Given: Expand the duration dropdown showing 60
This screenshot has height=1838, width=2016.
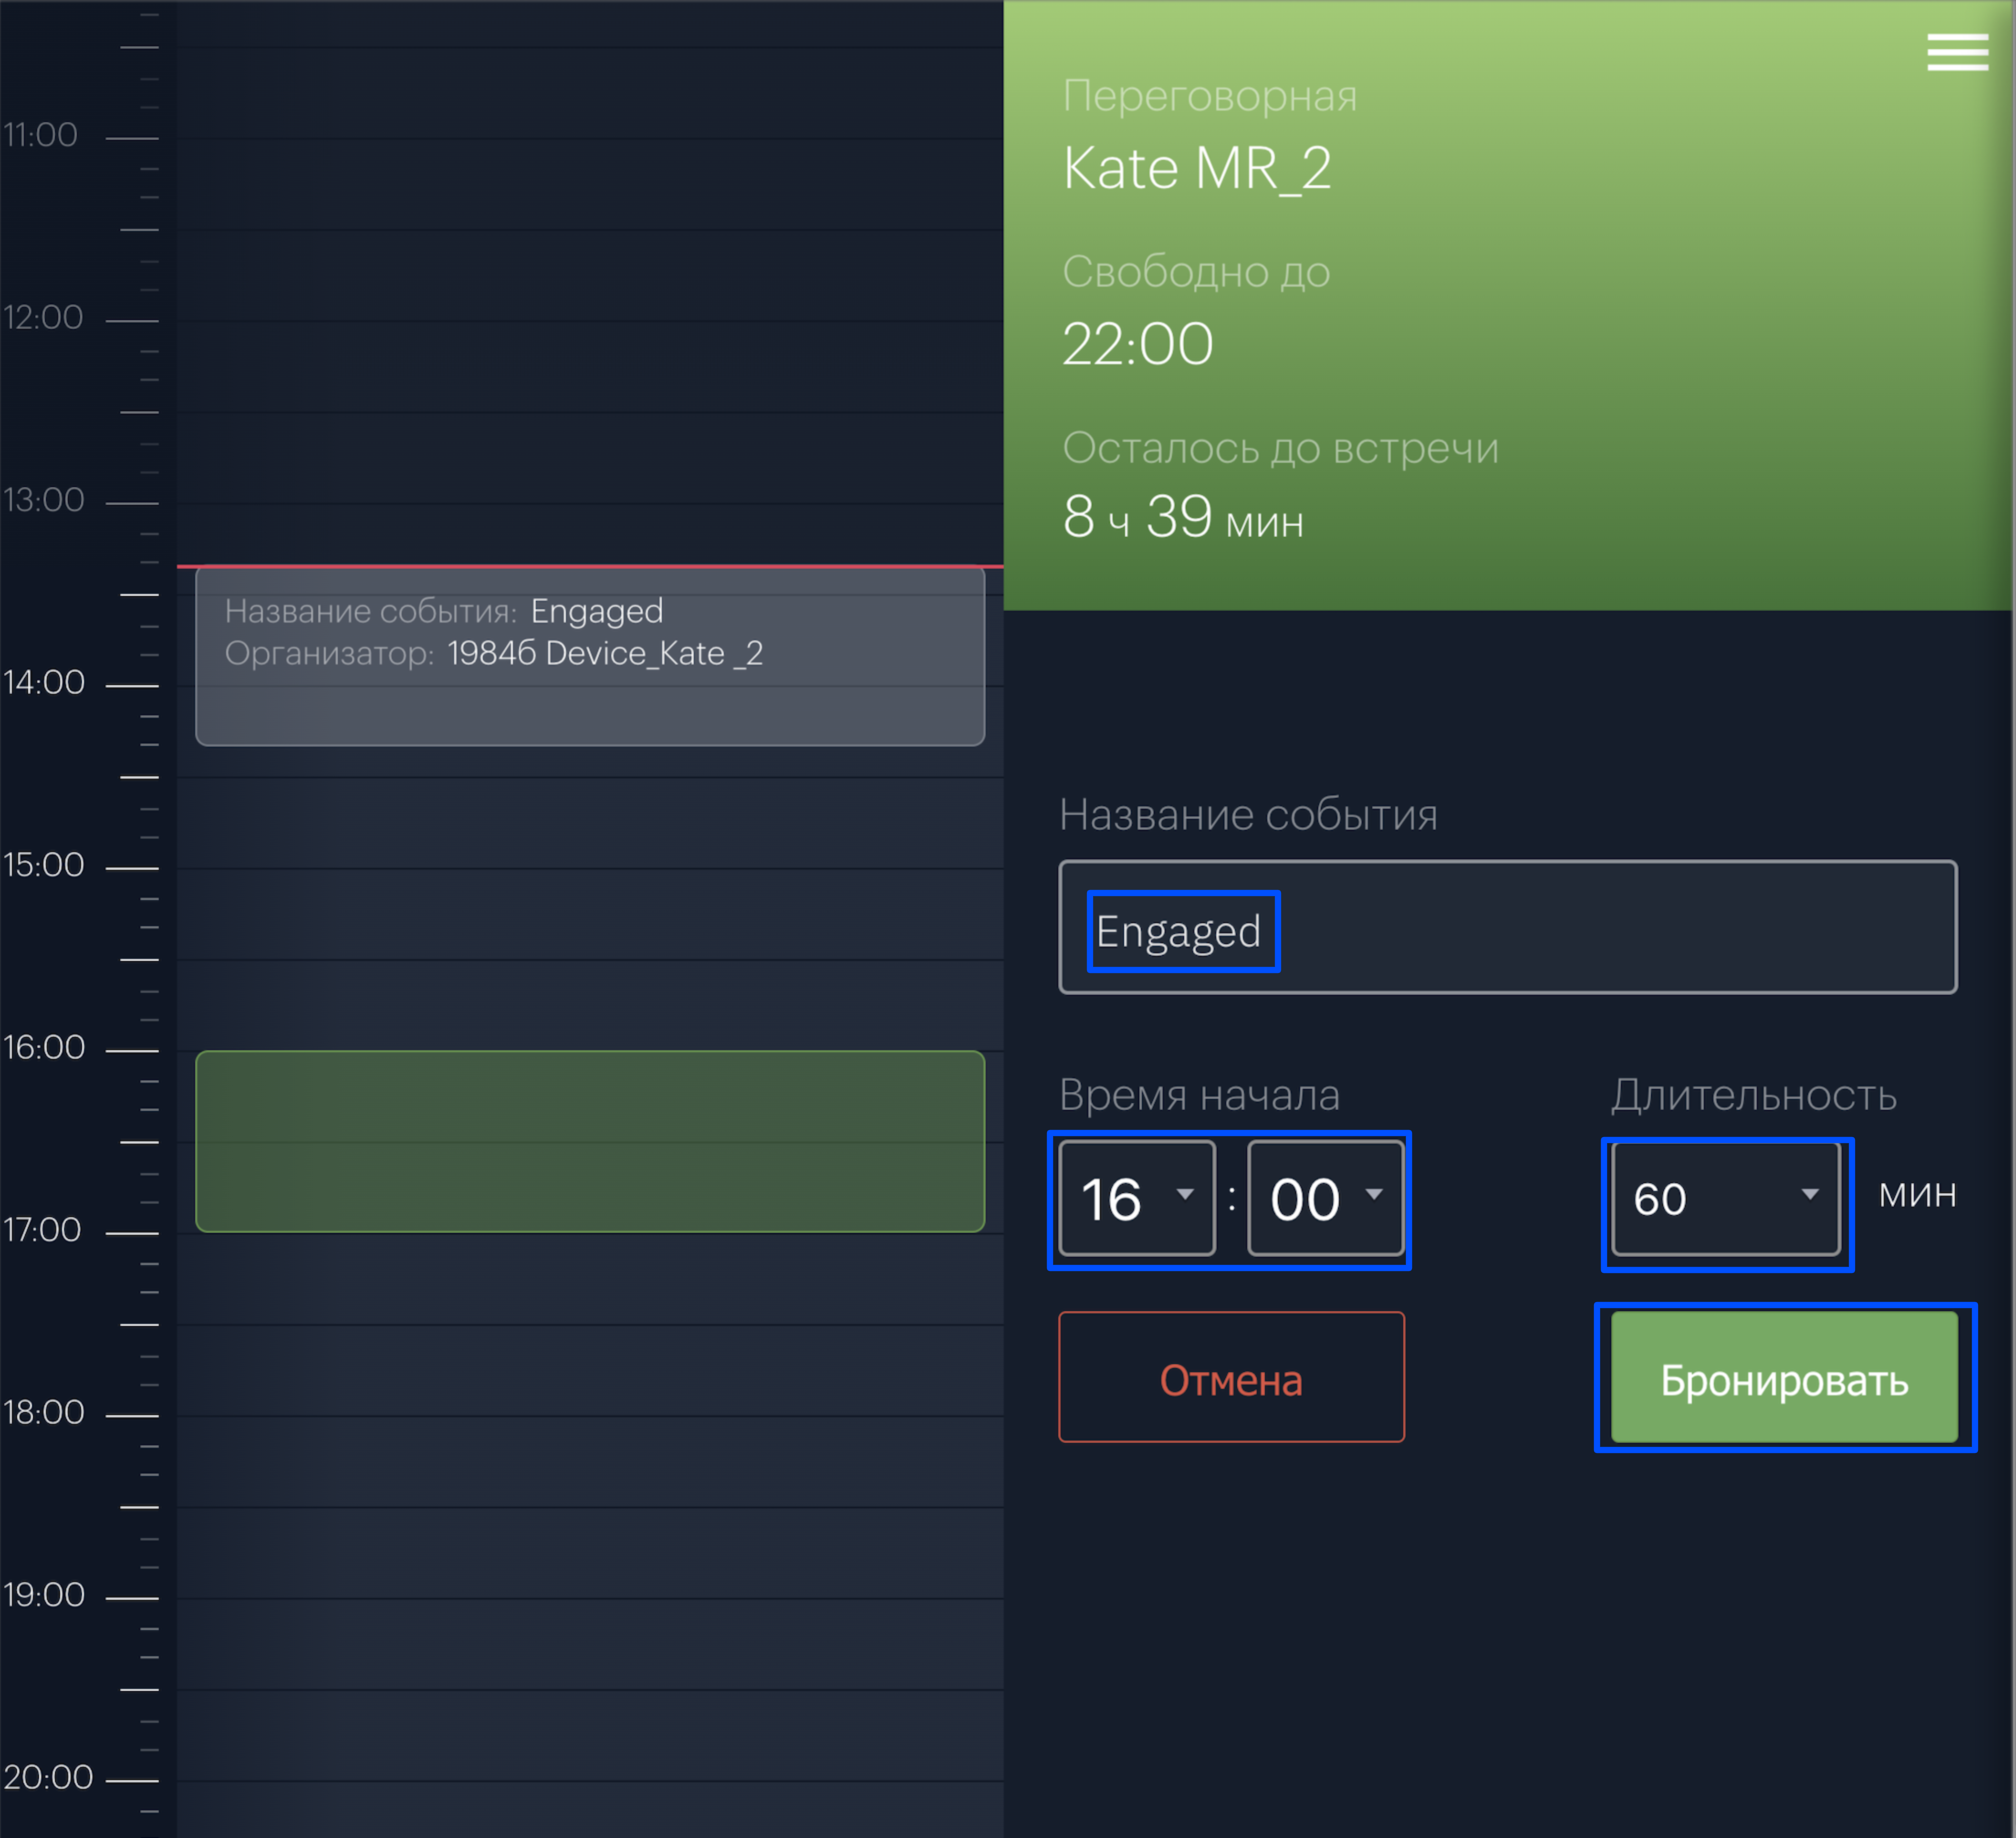Looking at the screenshot, I should 1726,1198.
